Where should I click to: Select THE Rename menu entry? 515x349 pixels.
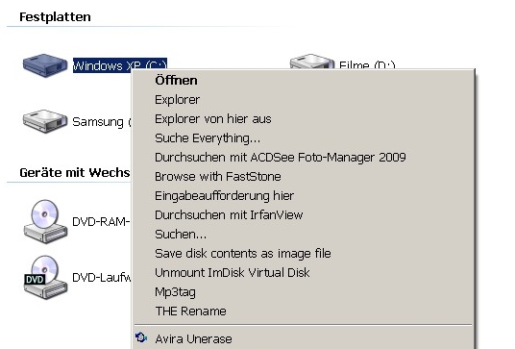point(305,312)
